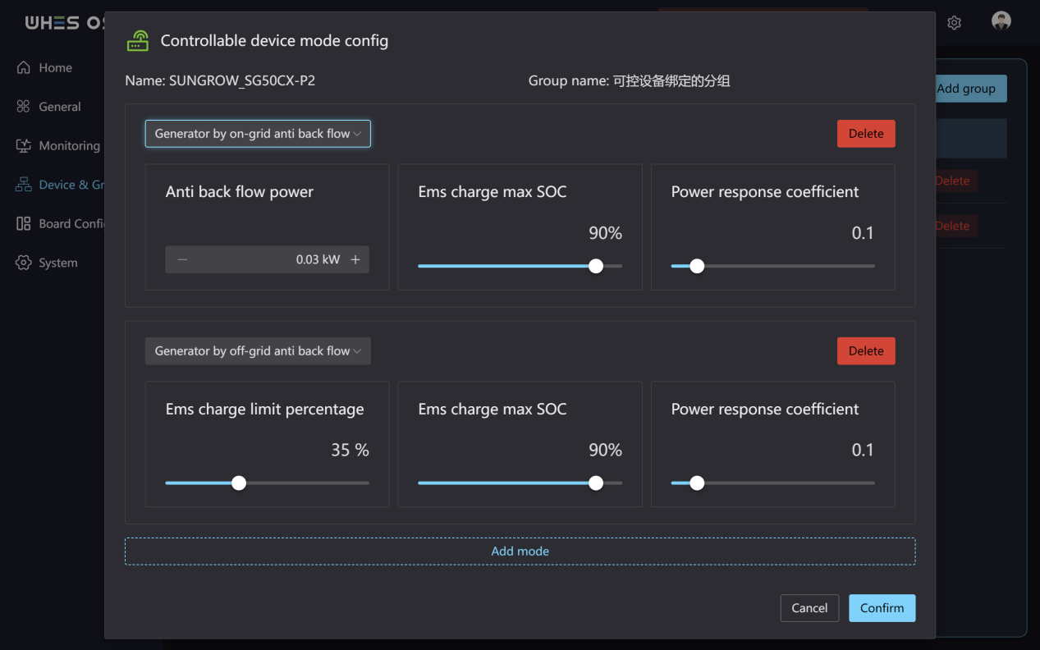Click the Add group button

coord(966,89)
